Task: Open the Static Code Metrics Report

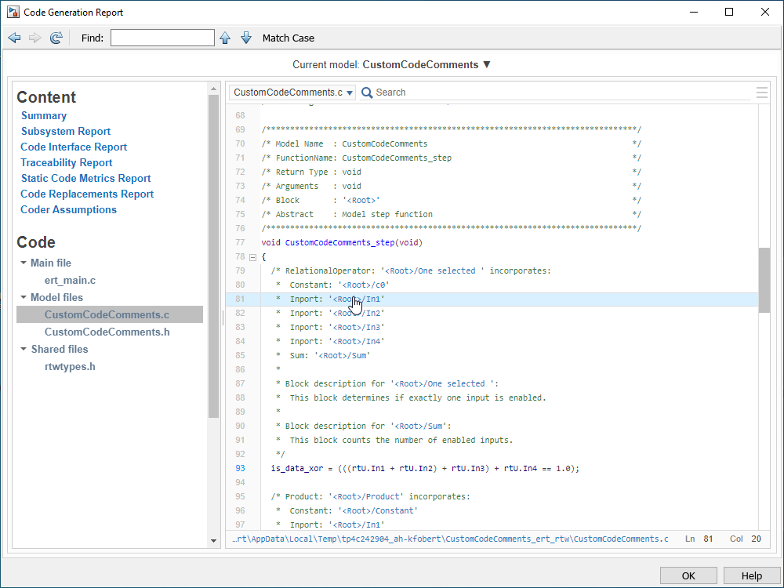Action: coord(85,178)
